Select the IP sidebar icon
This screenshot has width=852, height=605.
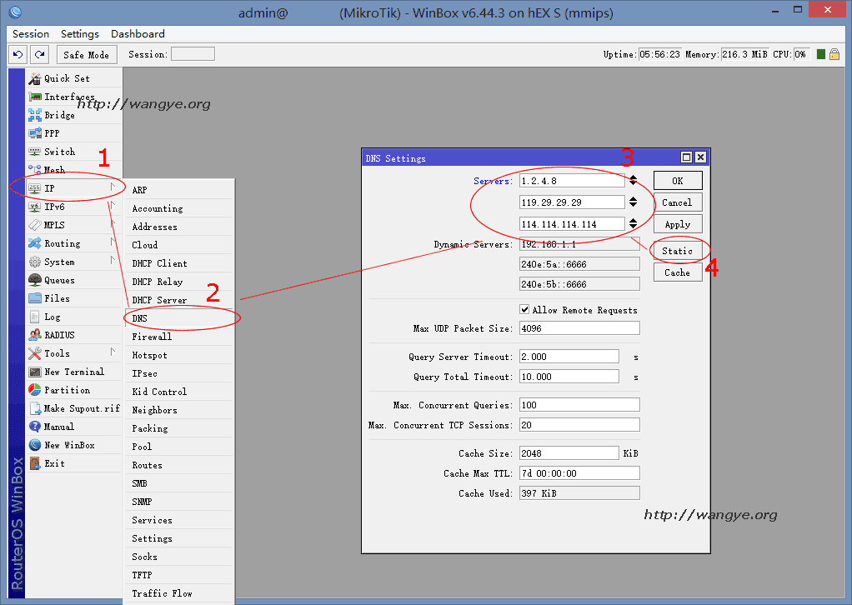click(x=35, y=188)
